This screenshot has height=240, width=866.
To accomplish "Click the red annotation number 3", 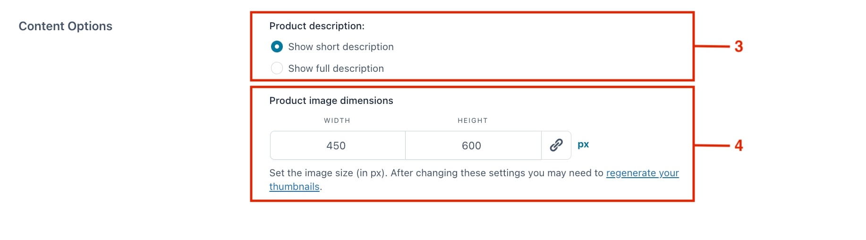I will point(739,46).
